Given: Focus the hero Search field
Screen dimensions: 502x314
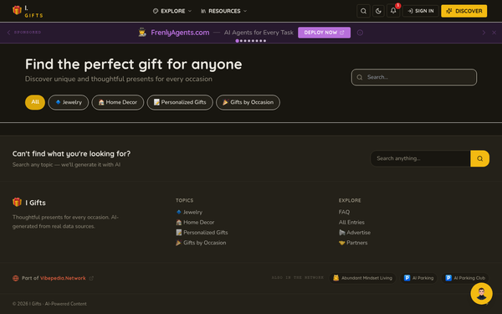Looking at the screenshot, I should click(x=414, y=77).
